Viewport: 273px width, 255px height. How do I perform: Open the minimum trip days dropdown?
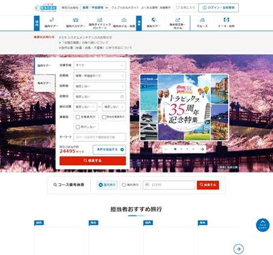coord(85,106)
